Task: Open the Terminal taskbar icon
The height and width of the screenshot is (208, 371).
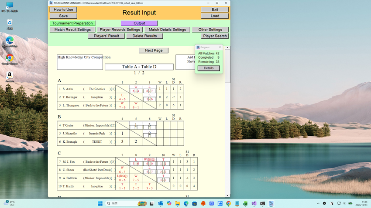Action: click(262, 203)
